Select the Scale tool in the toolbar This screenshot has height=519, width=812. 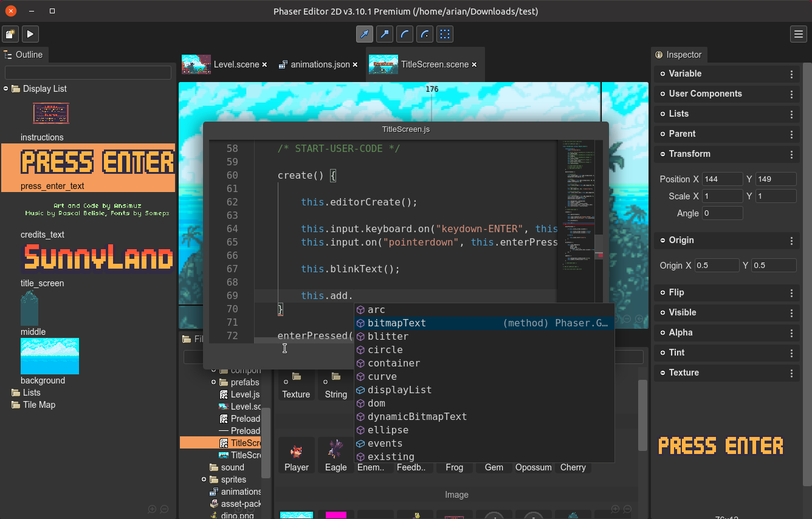pos(384,34)
